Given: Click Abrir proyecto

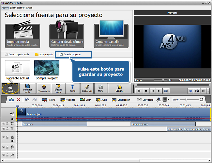Looking at the screenshot, I should click(44, 55).
